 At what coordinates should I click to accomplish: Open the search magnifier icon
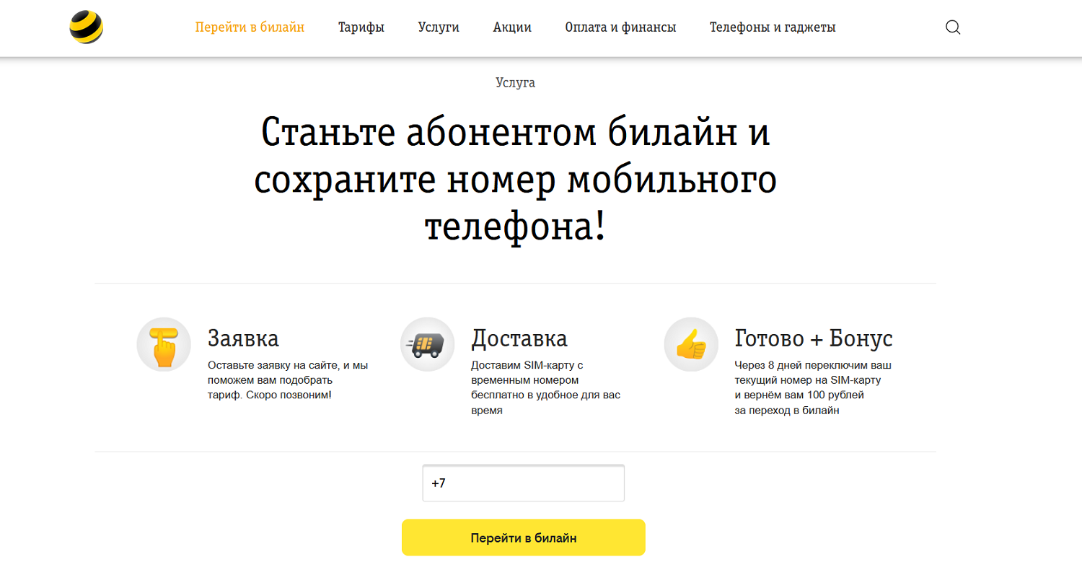(x=953, y=27)
